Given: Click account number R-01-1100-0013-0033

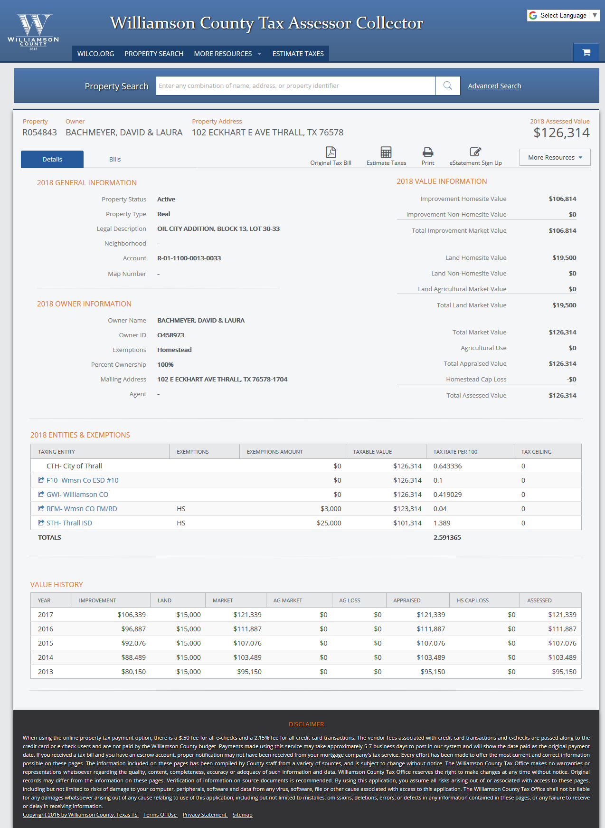Looking at the screenshot, I should 189,258.
